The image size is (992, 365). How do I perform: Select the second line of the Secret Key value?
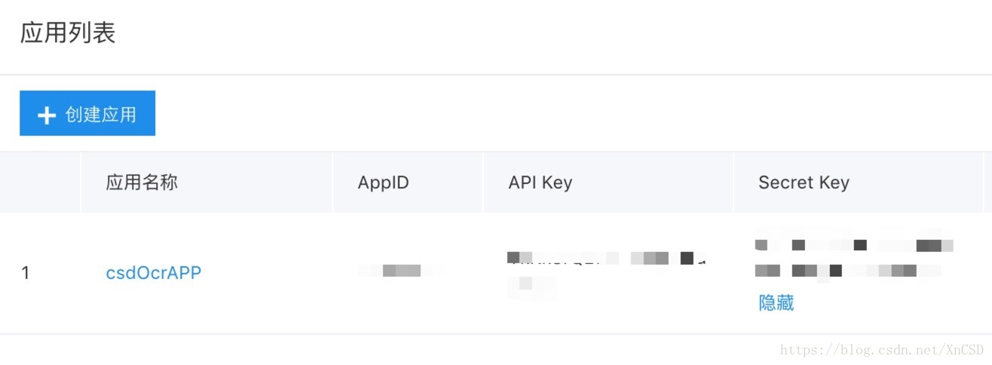coord(847,270)
